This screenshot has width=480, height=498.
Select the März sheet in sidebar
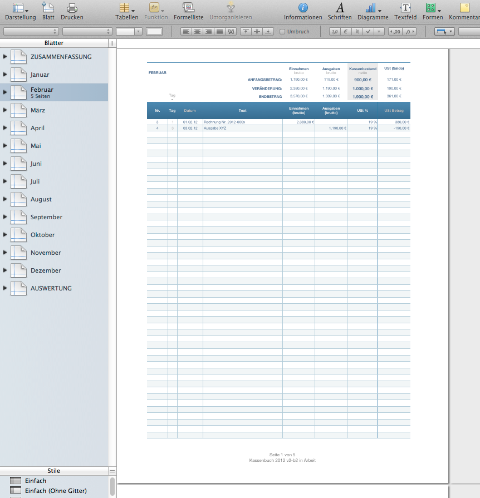[38, 110]
